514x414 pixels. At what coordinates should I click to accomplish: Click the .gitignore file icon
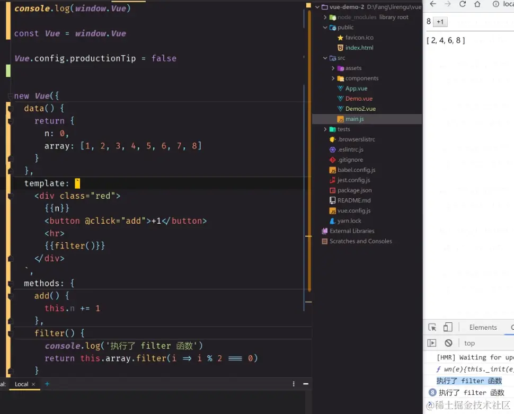click(332, 160)
